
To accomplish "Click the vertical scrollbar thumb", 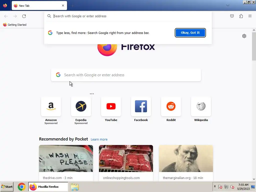I will pyautogui.click(x=254, y=46).
